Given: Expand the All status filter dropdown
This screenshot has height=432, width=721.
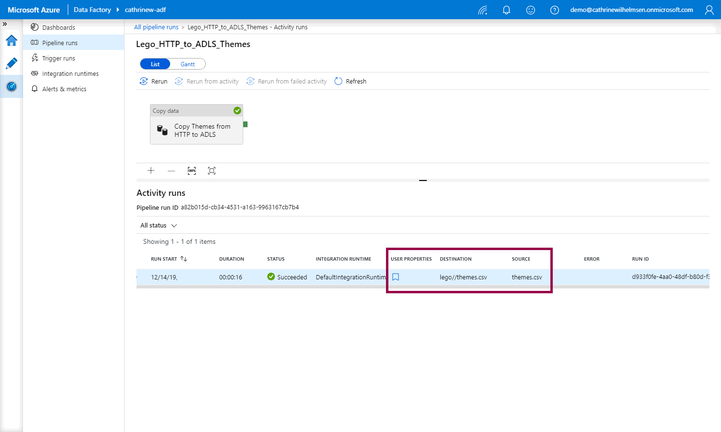Looking at the screenshot, I should tap(159, 226).
